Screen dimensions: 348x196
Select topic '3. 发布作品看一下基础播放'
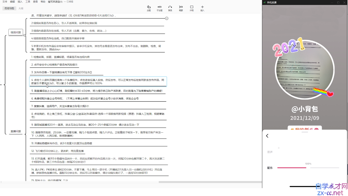(62, 72)
